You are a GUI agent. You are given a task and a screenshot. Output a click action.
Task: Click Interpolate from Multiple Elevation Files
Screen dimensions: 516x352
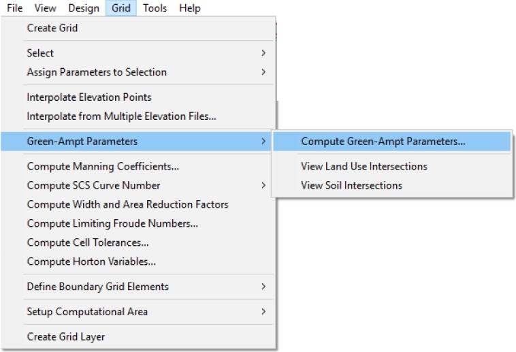[x=121, y=116]
